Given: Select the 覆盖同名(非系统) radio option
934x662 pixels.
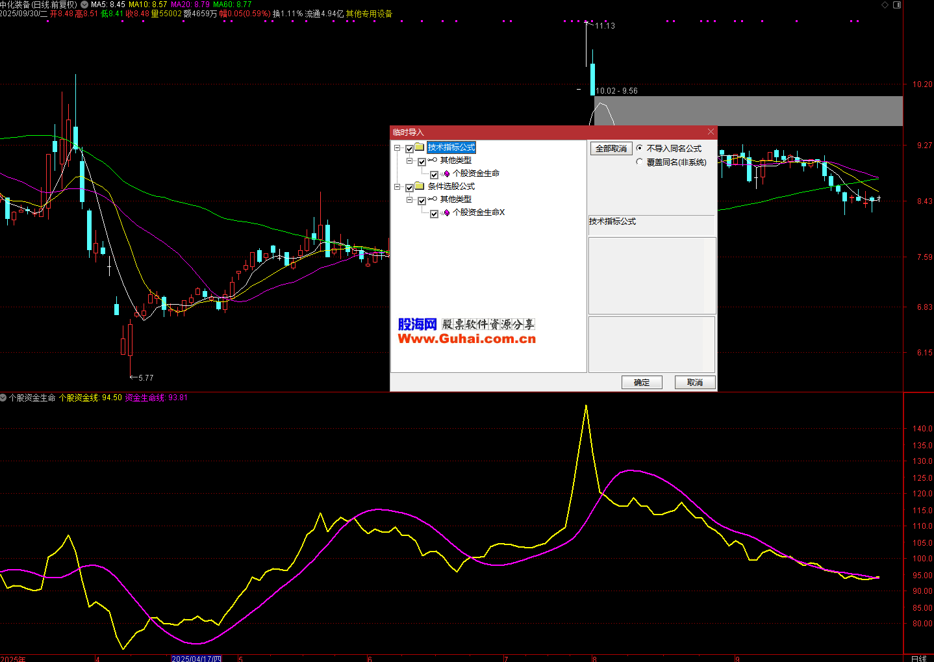Looking at the screenshot, I should (x=640, y=162).
